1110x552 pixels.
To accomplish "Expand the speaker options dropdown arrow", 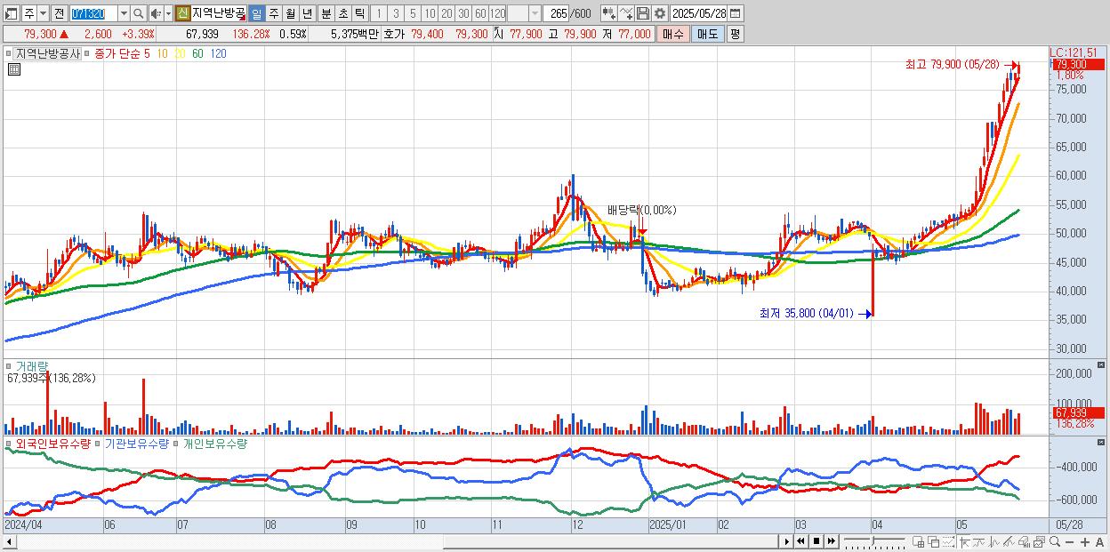I will pos(168,13).
